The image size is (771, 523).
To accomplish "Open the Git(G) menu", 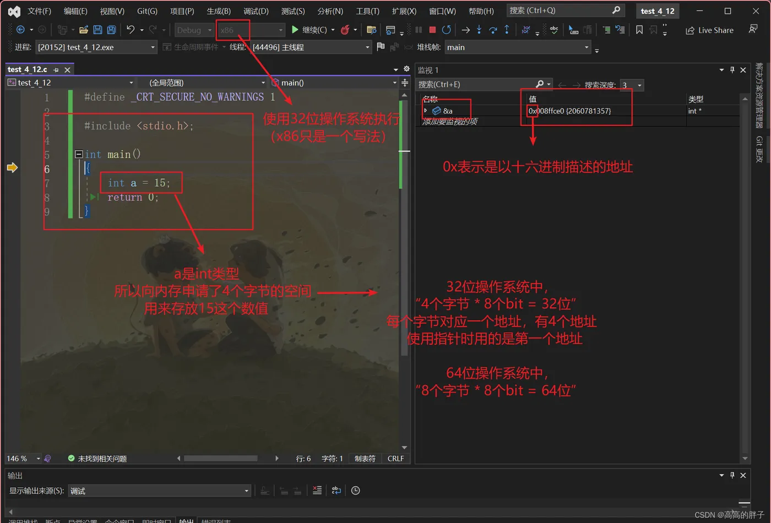I will [147, 11].
